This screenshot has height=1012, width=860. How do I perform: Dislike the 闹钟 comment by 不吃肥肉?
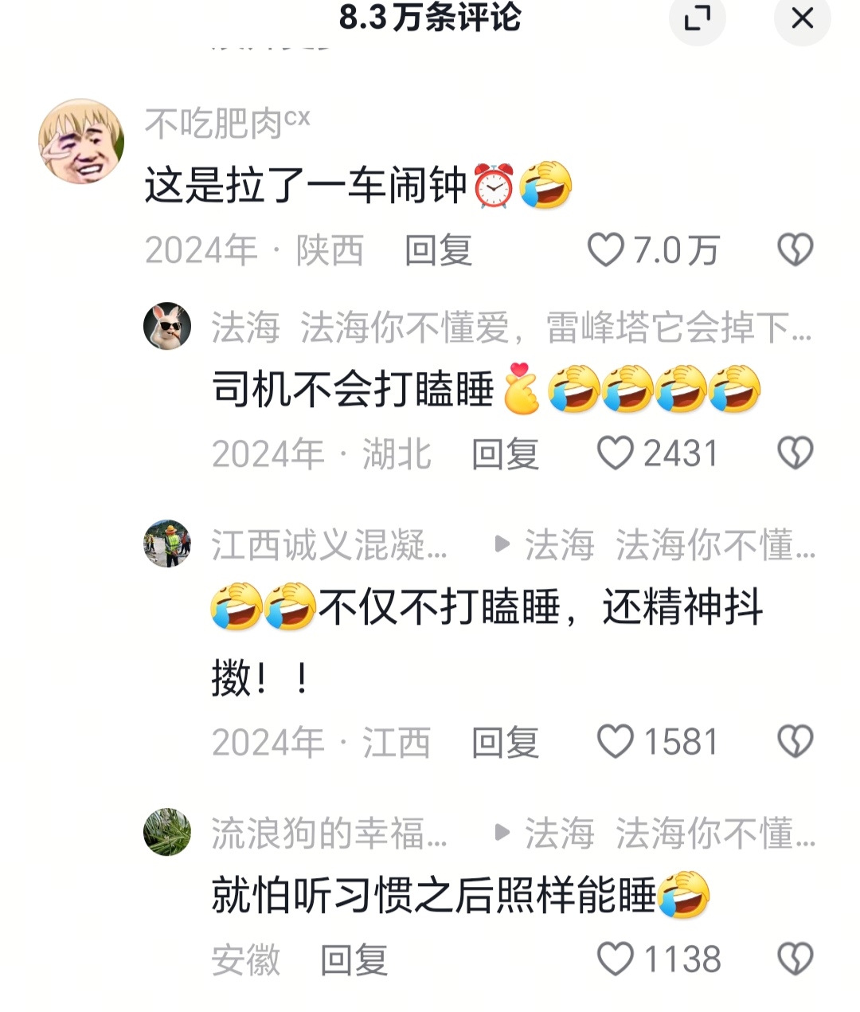(795, 250)
